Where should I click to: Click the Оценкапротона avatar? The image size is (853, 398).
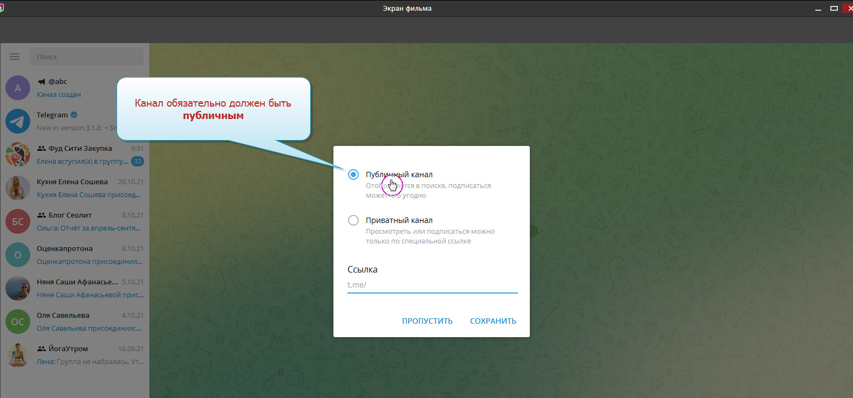click(18, 255)
